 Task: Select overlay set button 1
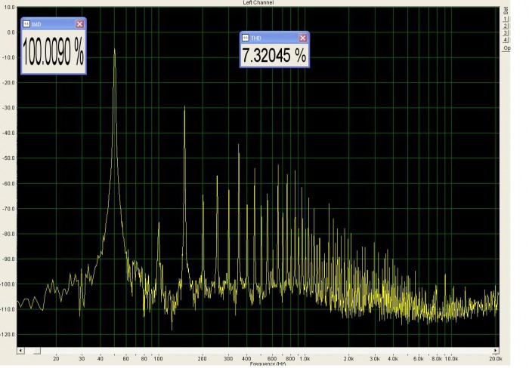tap(506, 19)
